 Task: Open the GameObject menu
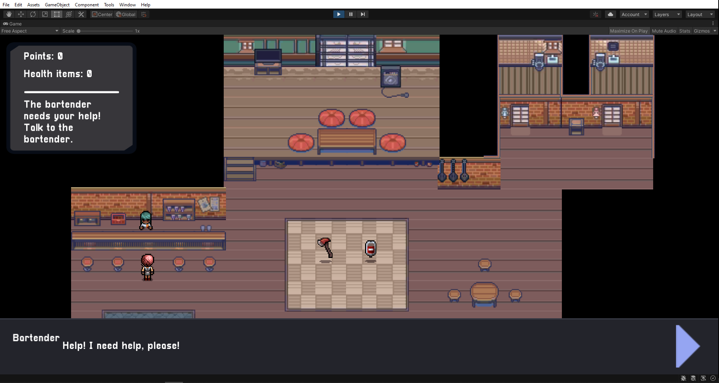pos(57,4)
